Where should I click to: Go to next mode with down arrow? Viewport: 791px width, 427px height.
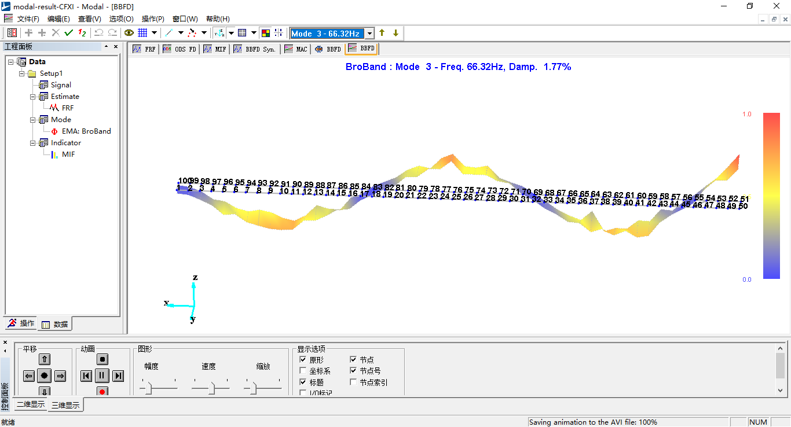[x=395, y=33]
